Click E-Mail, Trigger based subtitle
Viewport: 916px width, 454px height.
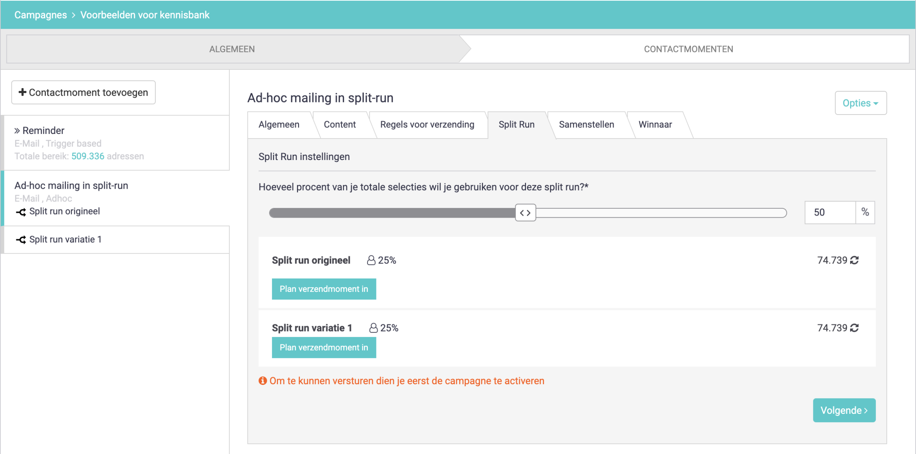click(58, 144)
